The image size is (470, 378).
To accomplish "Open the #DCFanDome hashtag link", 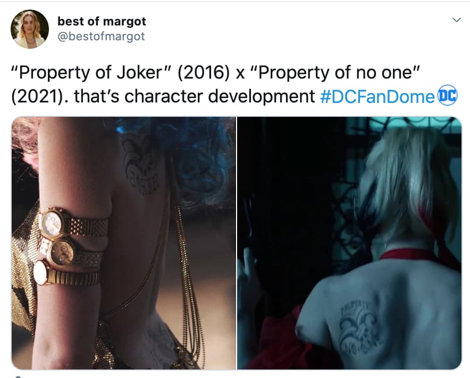I will pos(377,96).
